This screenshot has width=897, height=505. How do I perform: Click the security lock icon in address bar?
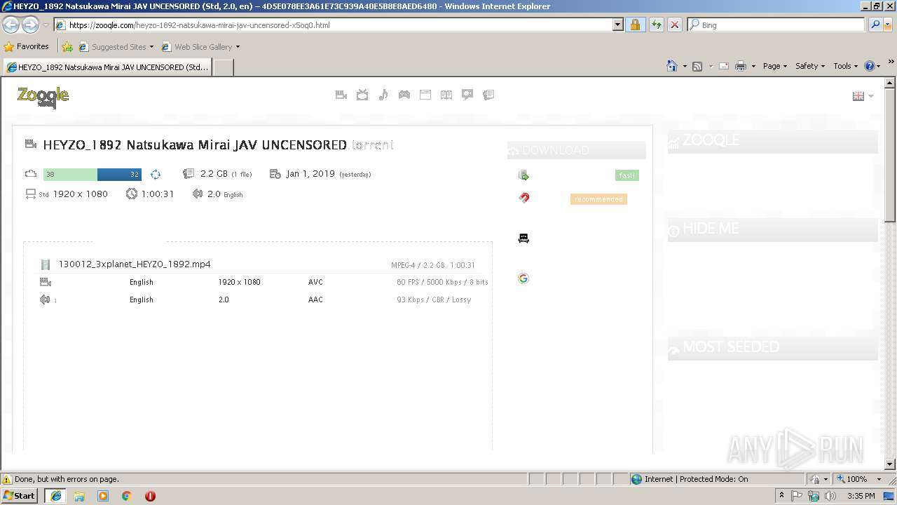[635, 25]
